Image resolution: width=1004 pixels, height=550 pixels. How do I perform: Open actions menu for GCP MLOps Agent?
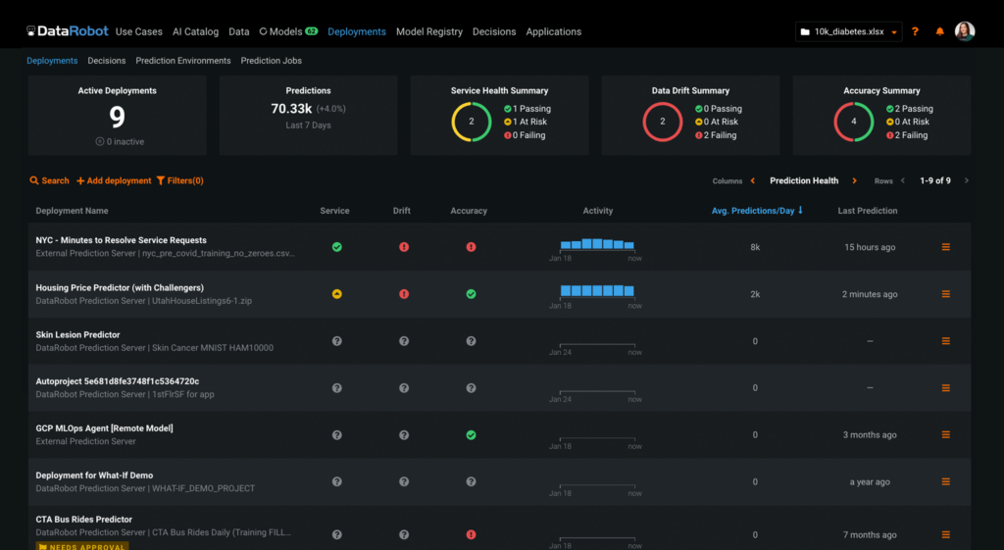point(946,434)
